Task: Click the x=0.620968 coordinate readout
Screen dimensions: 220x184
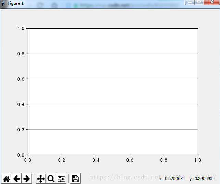Action: pos(171,179)
